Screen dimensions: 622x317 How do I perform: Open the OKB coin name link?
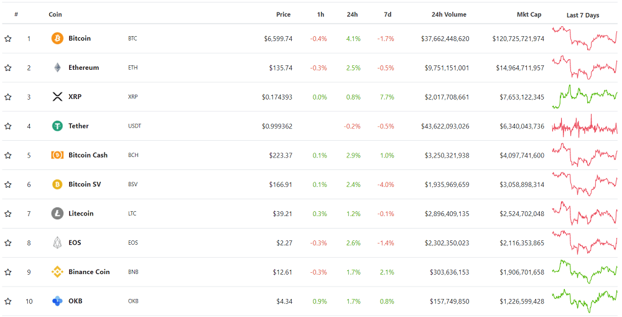click(75, 301)
